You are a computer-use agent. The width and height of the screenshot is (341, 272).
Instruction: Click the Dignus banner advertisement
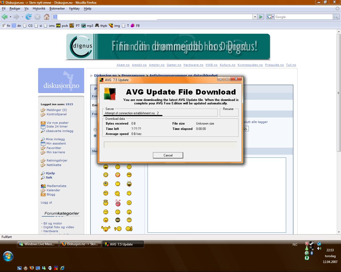168,46
